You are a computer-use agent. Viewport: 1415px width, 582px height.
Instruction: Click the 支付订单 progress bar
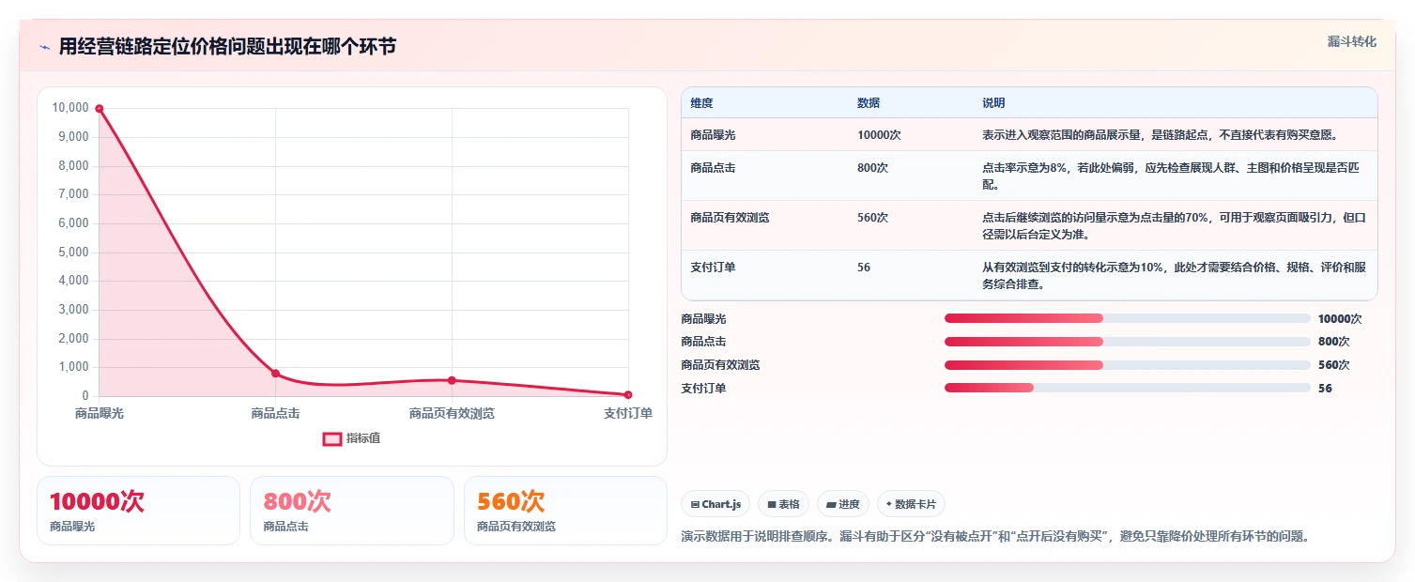click(x=1127, y=388)
